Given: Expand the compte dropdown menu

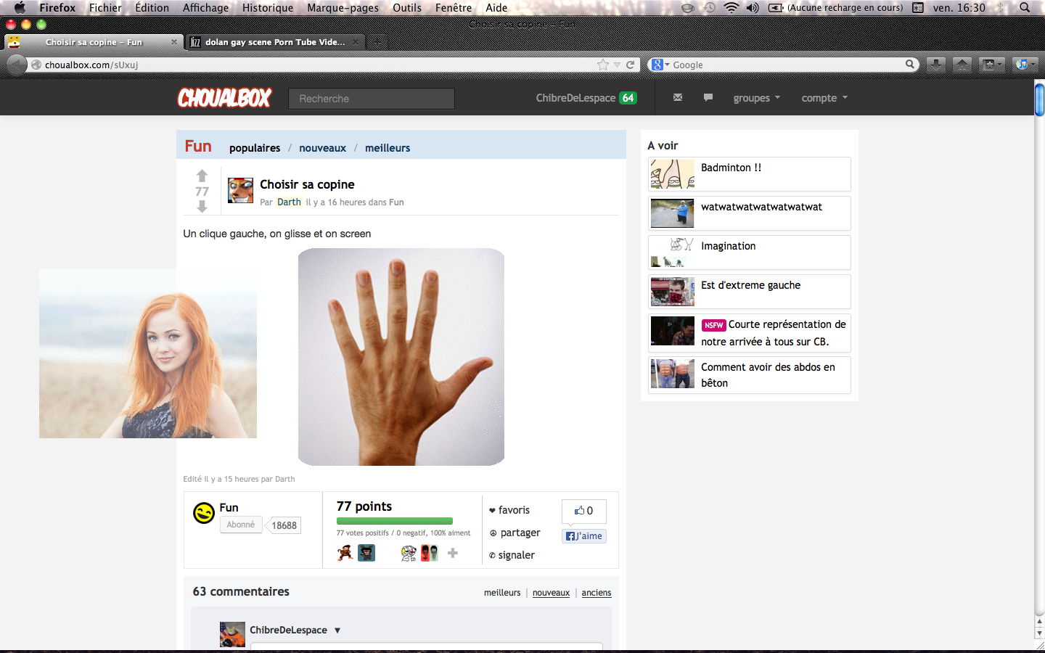Looking at the screenshot, I should 824,98.
